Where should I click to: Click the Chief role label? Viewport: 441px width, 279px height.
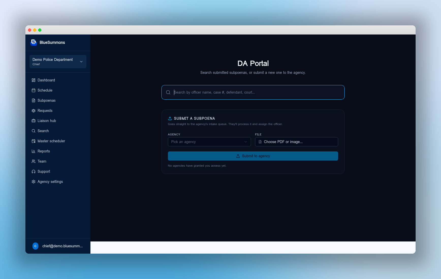click(36, 64)
